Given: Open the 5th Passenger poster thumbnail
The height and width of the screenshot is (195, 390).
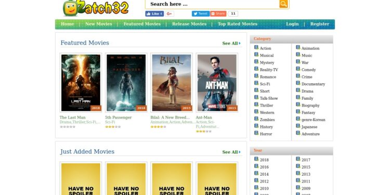Looking at the screenshot, I should click(126, 83).
